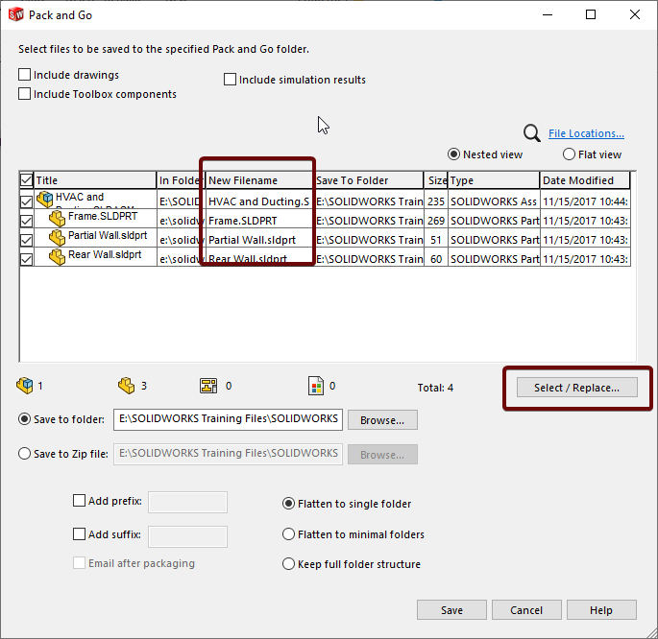658x639 pixels.
Task: Click the Save button
Action: click(451, 609)
